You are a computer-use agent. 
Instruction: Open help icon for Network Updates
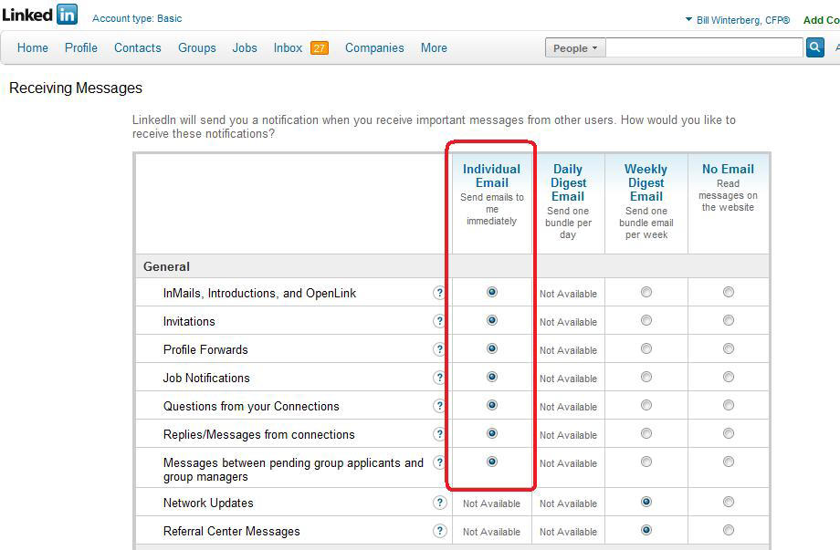coord(439,503)
